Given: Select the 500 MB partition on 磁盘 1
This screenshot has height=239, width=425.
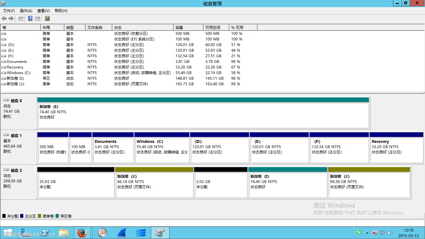Looking at the screenshot, I should (53, 147).
